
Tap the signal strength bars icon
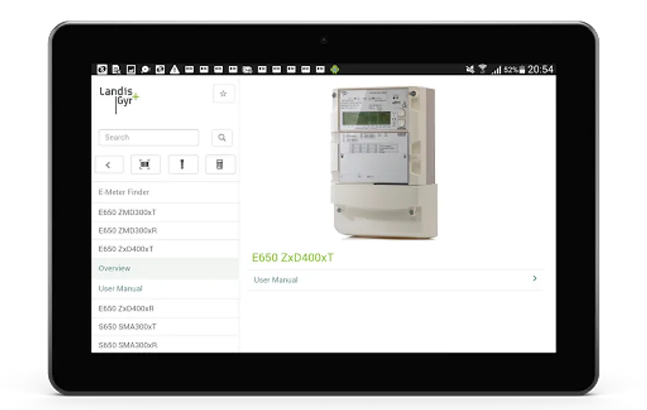(496, 70)
